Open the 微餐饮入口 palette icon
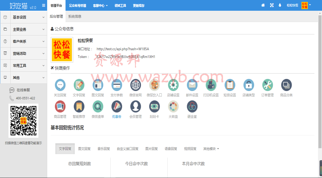 click(154, 85)
